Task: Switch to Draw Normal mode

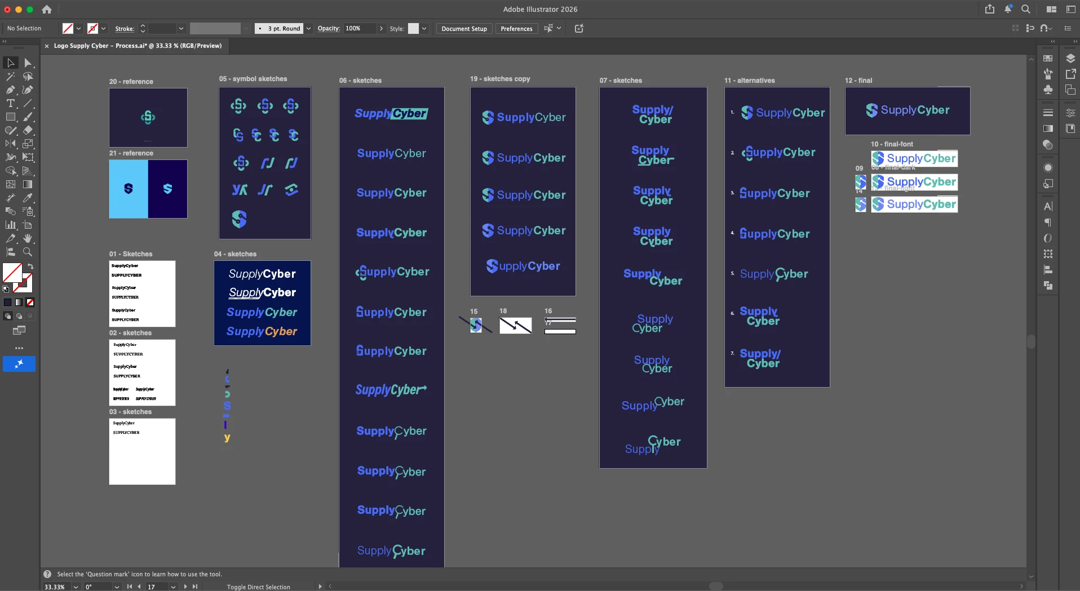Action: coord(8,316)
